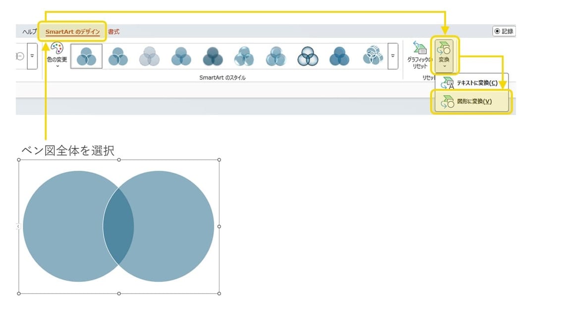Viewport: 563px width, 317px height.
Task: Select the left circle of the Venn diagram
Action: 63,226
